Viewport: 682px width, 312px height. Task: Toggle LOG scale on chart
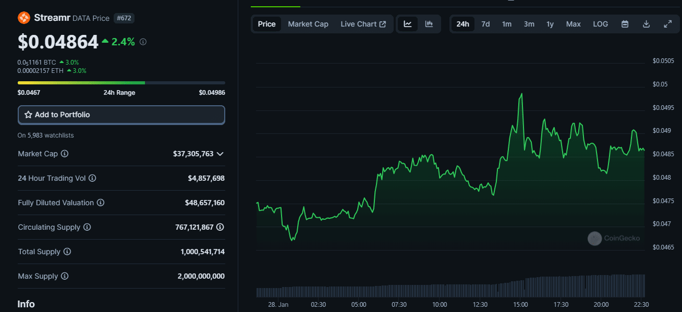600,24
